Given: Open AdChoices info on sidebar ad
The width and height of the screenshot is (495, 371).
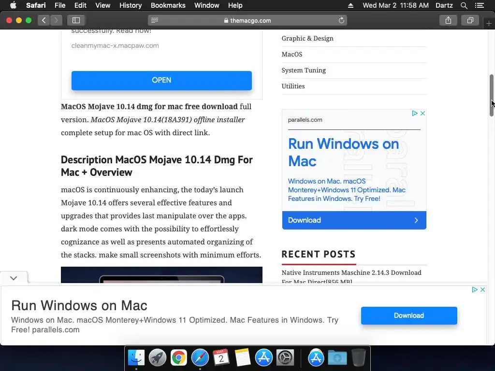Looking at the screenshot, I should click(x=415, y=113).
